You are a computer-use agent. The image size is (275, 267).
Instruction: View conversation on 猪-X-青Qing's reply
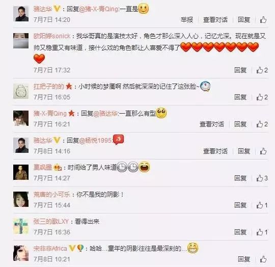click(212, 124)
